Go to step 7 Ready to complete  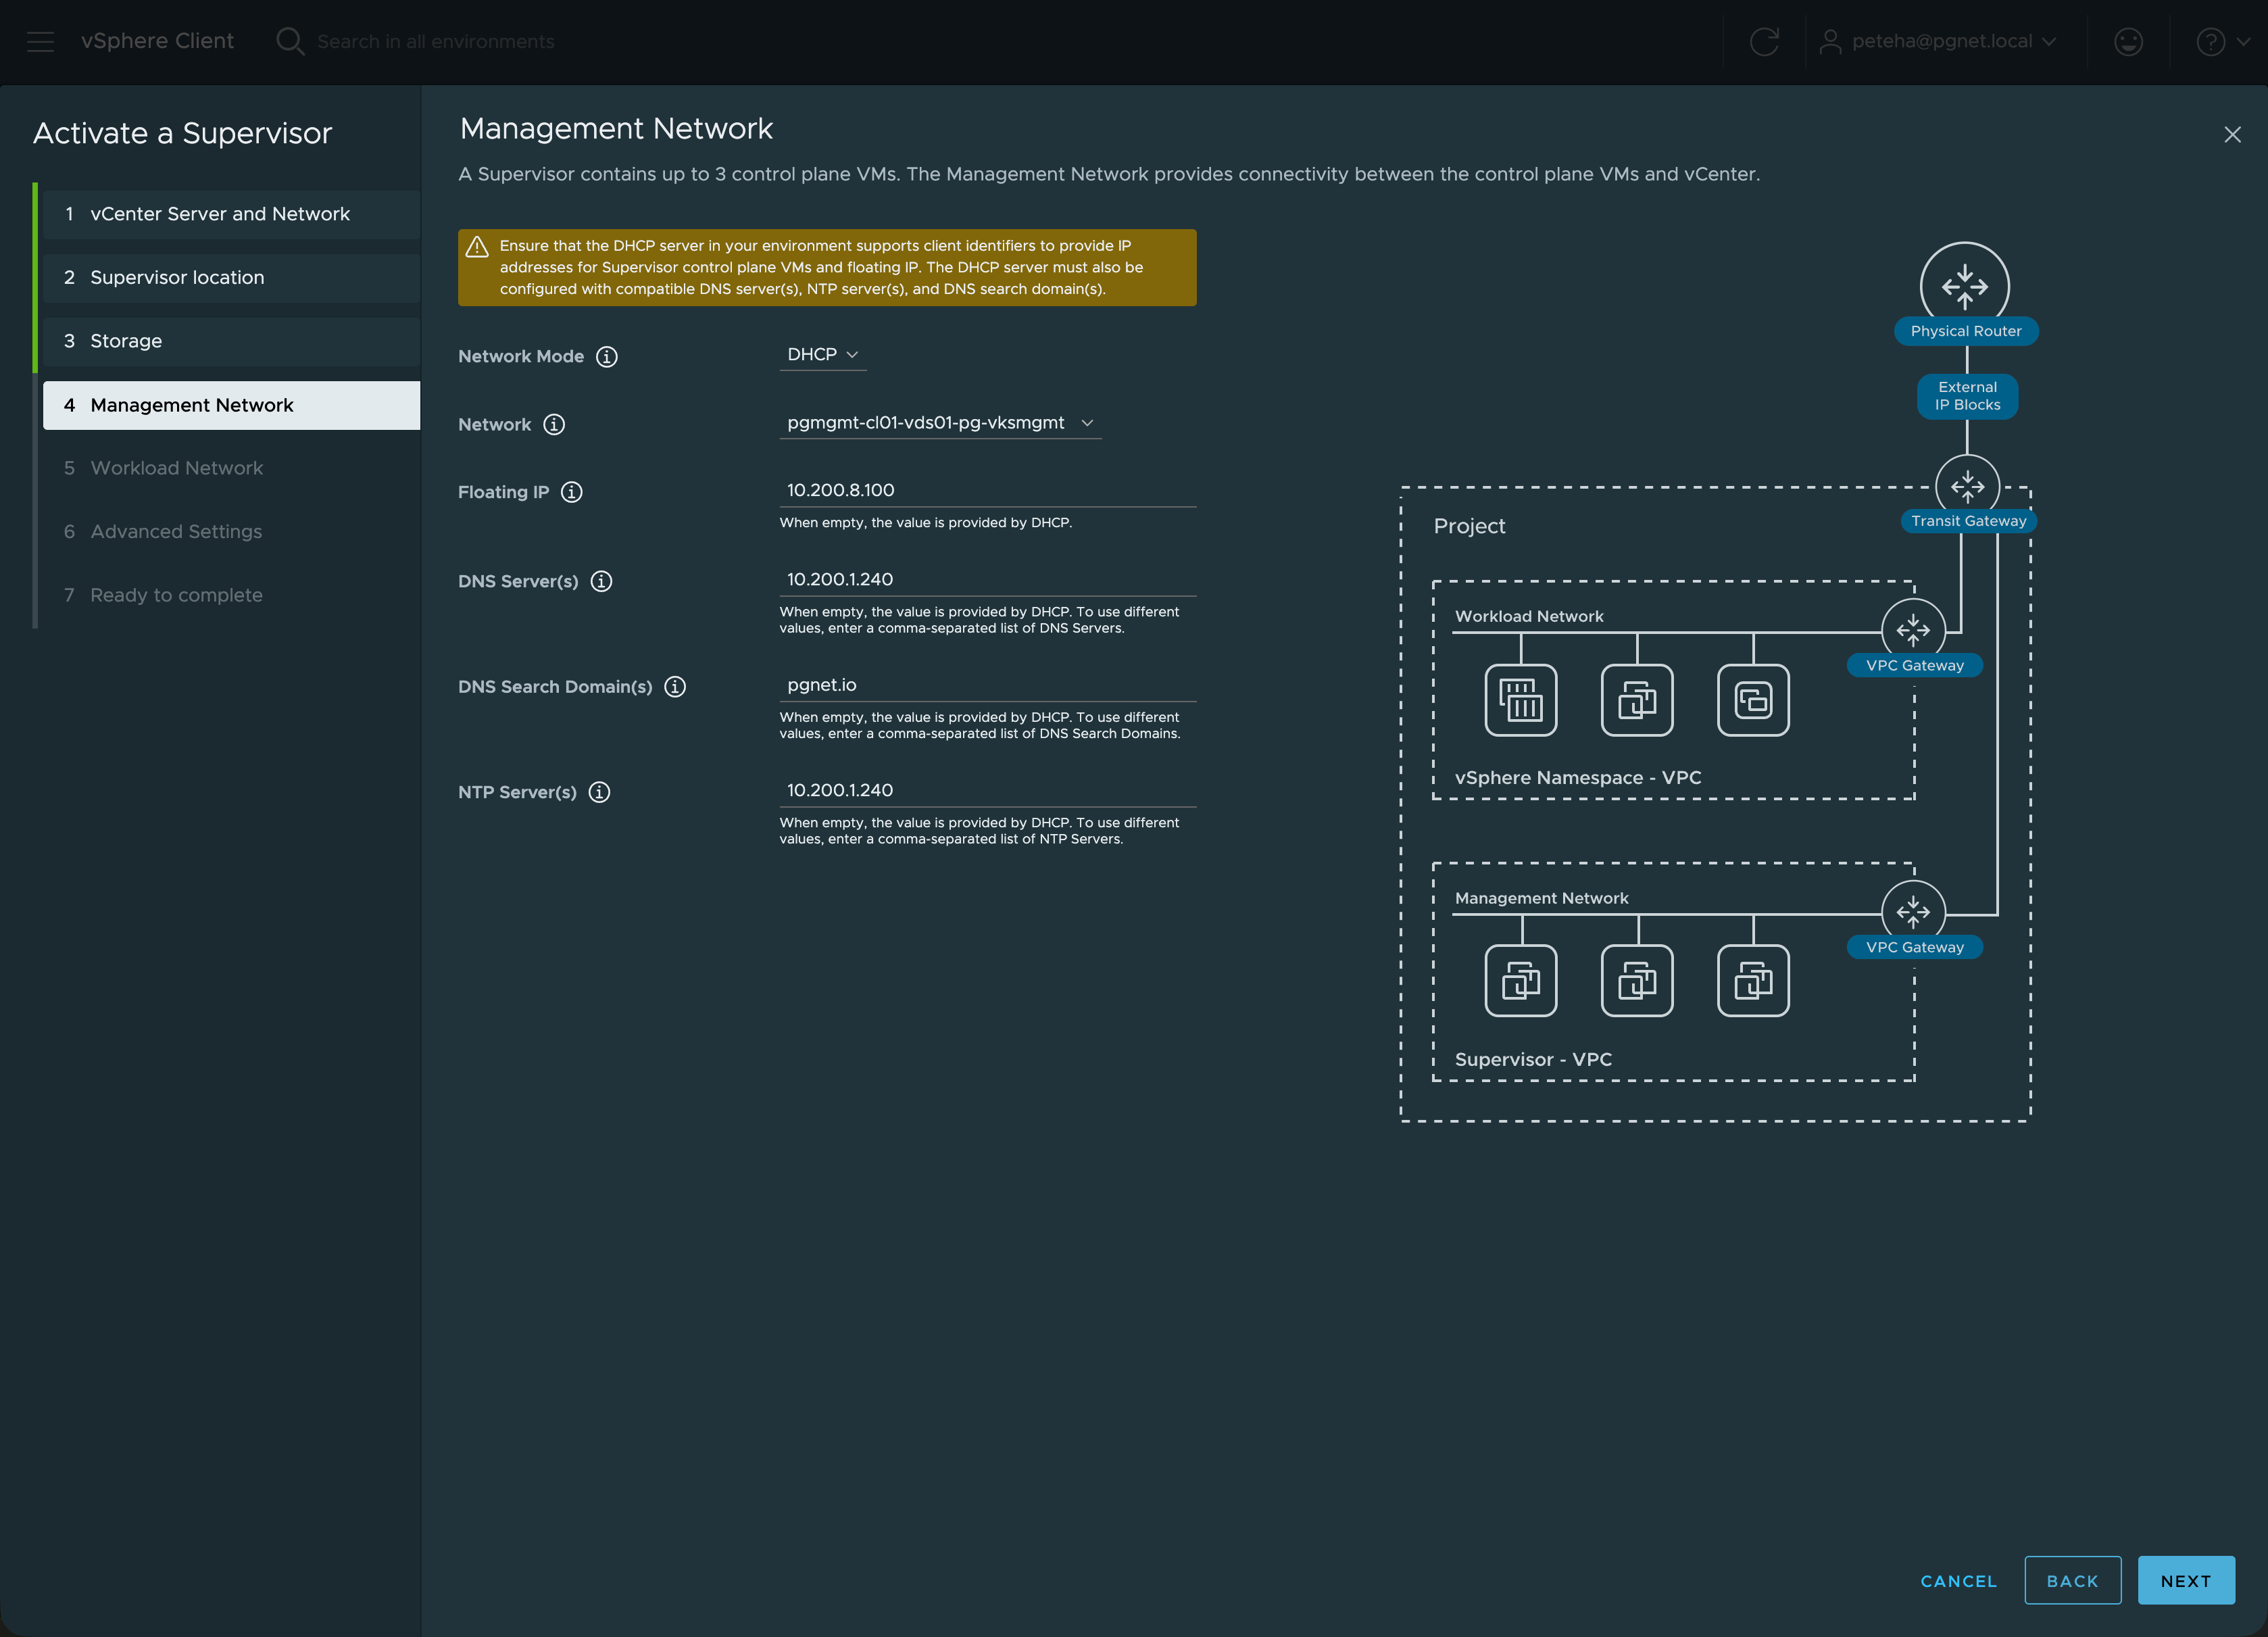[x=231, y=595]
